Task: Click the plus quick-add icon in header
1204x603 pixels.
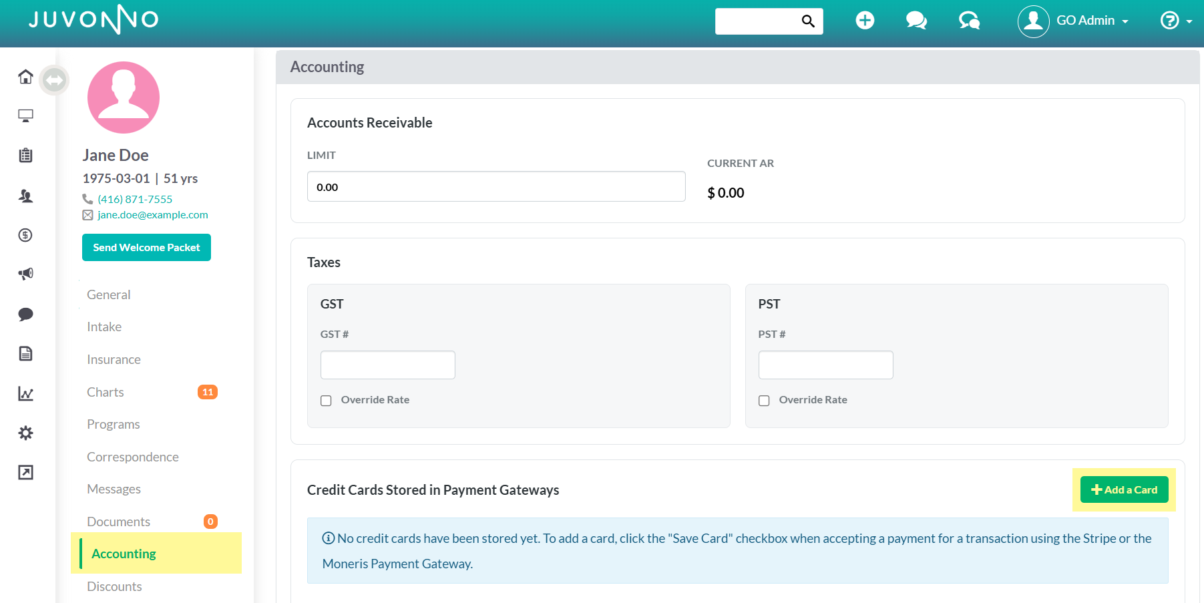Action: coord(865,21)
